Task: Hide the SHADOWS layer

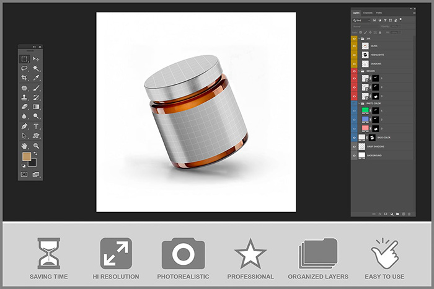Action: click(354, 64)
